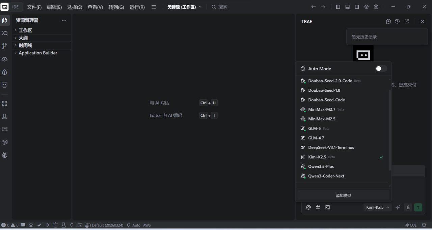Image resolution: width=432 pixels, height=230 pixels.
Task: Click the @ mention icon in chat input
Action: click(308, 207)
